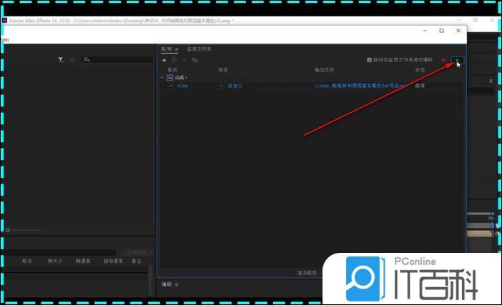
Task: Click the 输出文件 column header
Action: 325,70
